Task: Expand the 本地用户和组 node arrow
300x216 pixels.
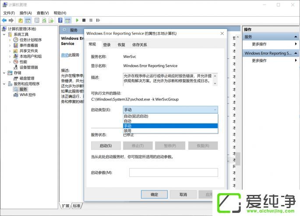Action: tap(10, 56)
